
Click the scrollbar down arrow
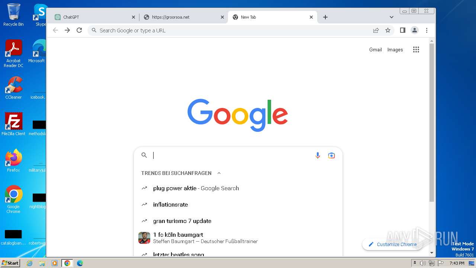tap(432, 253)
